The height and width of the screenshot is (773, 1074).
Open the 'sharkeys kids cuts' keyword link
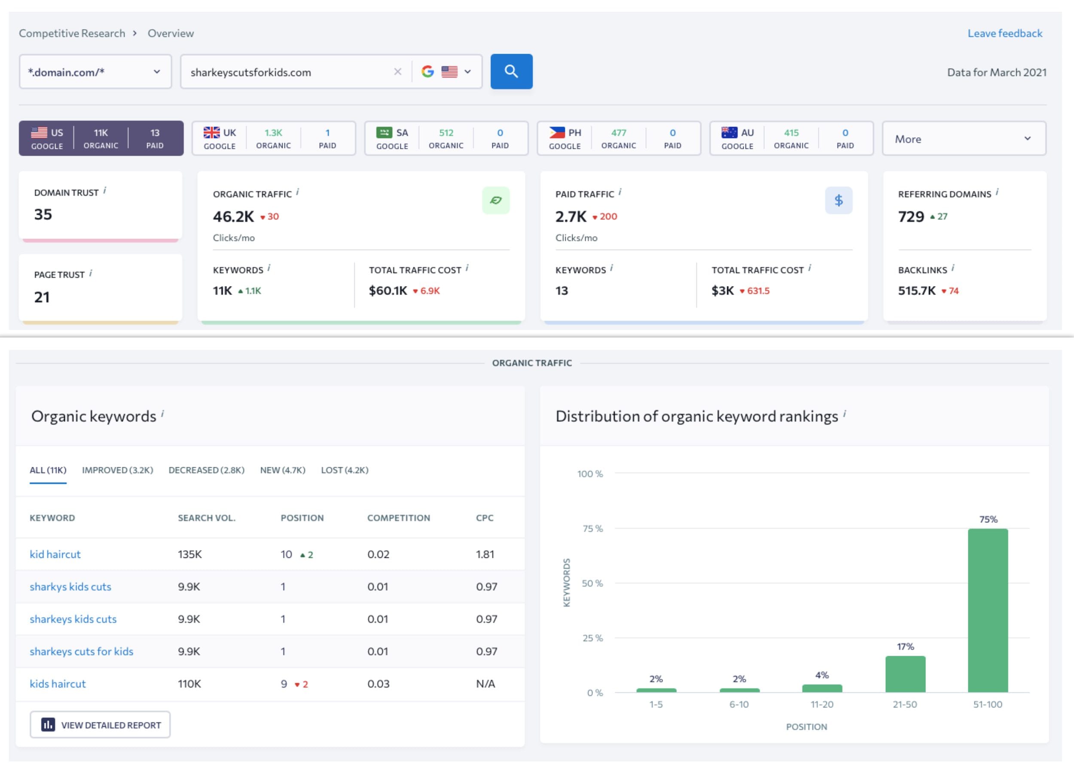tap(73, 619)
